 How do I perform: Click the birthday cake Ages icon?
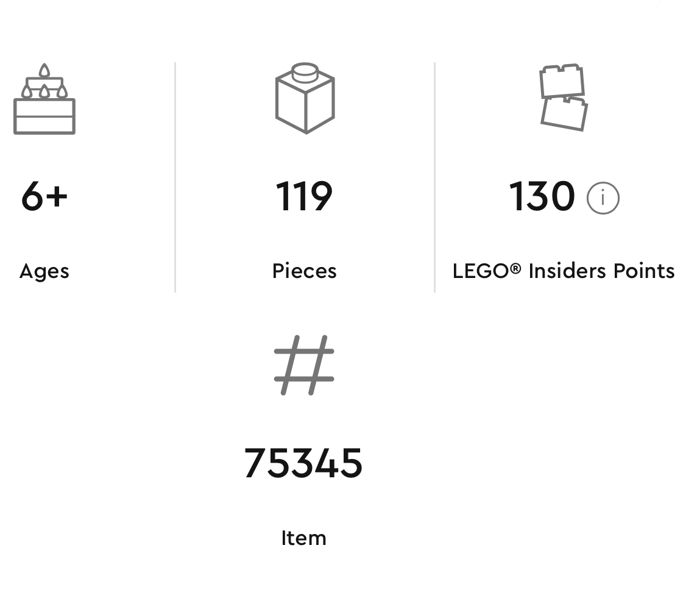[44, 99]
